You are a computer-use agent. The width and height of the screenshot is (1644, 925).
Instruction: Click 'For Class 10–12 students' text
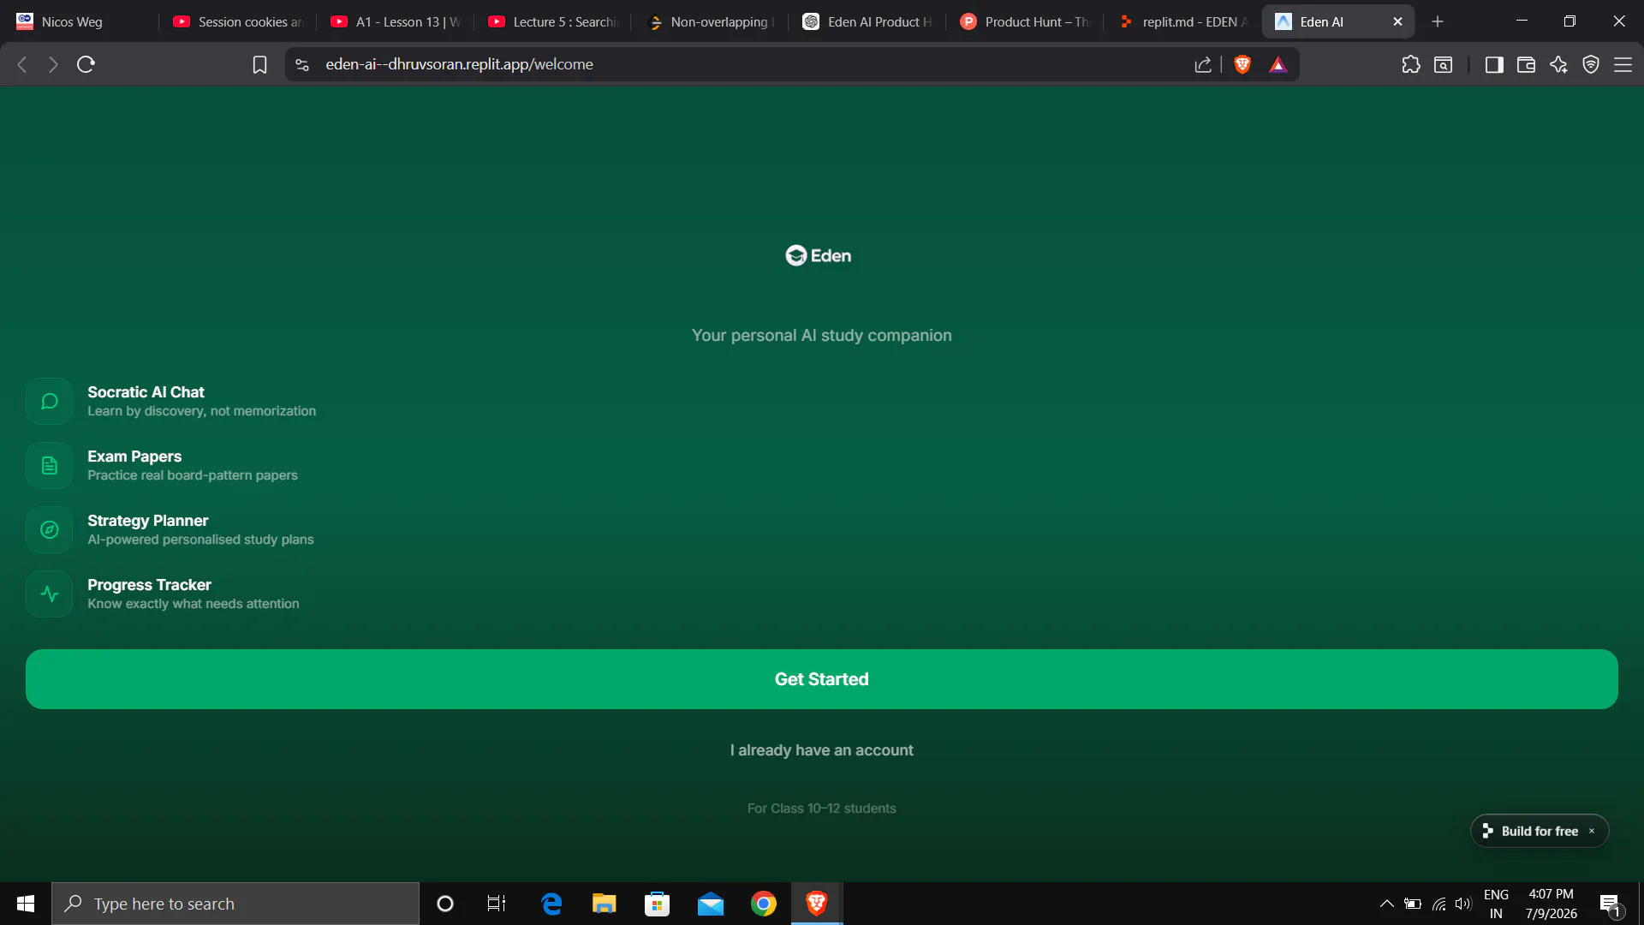[822, 809]
